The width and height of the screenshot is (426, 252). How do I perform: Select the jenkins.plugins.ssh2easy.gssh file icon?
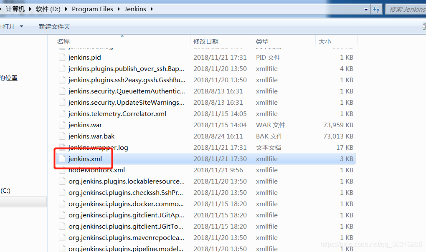(x=62, y=80)
